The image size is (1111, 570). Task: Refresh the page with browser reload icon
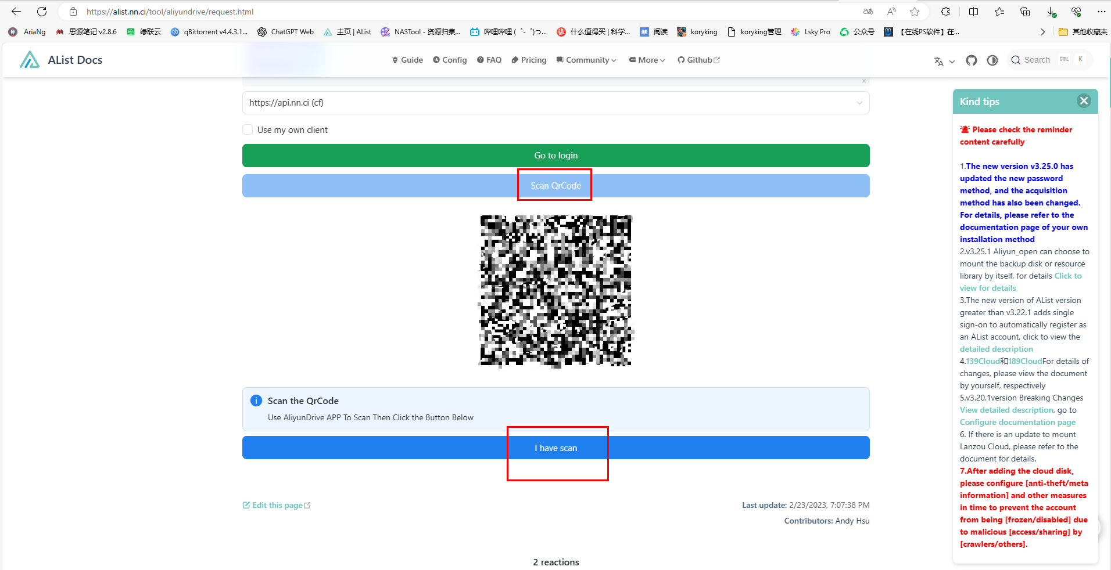[42, 12]
